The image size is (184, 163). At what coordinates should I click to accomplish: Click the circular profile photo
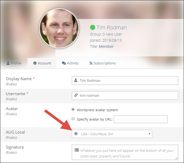click(59, 28)
